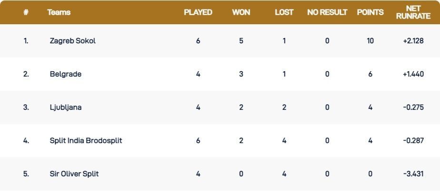Click the Sir Oliver Split team

[x=74, y=174]
